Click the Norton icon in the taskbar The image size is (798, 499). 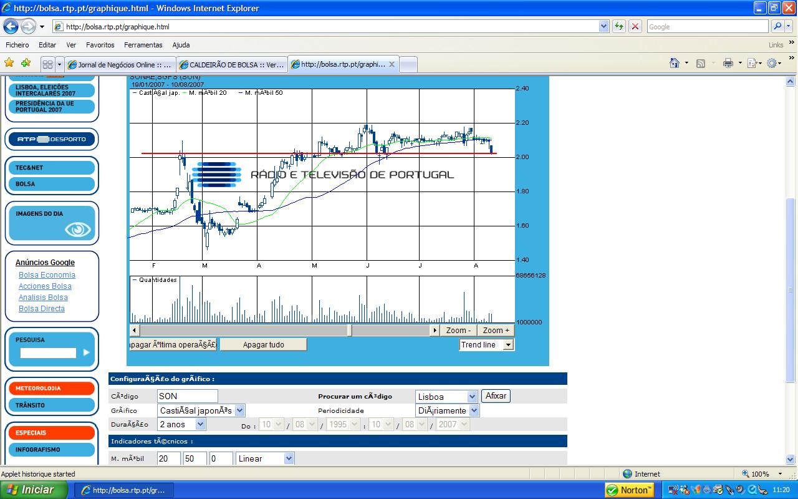point(630,490)
